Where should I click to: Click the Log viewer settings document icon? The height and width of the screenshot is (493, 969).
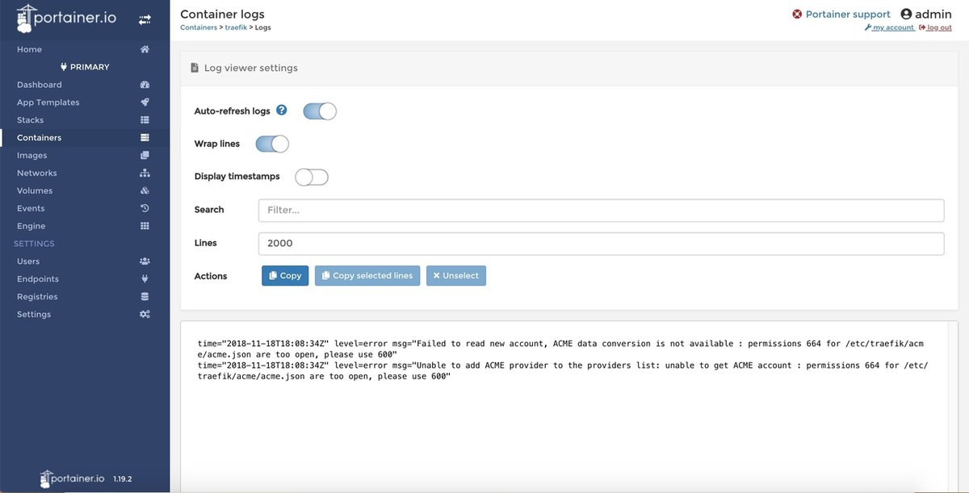click(195, 69)
